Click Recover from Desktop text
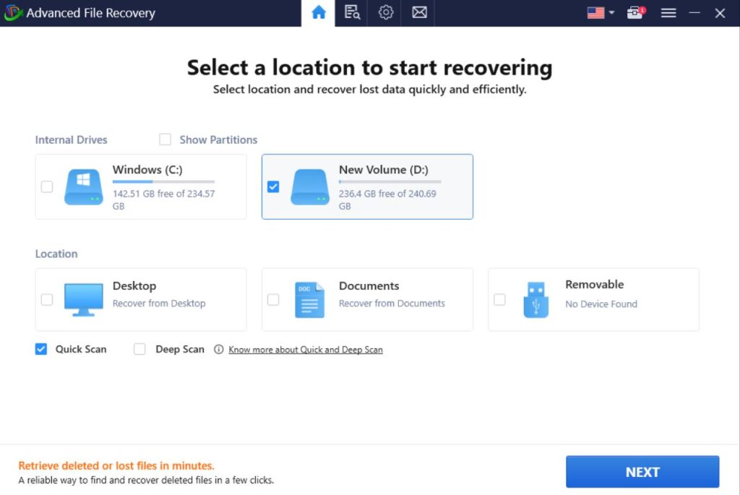Viewport: 740px width, 495px height. coord(159,304)
